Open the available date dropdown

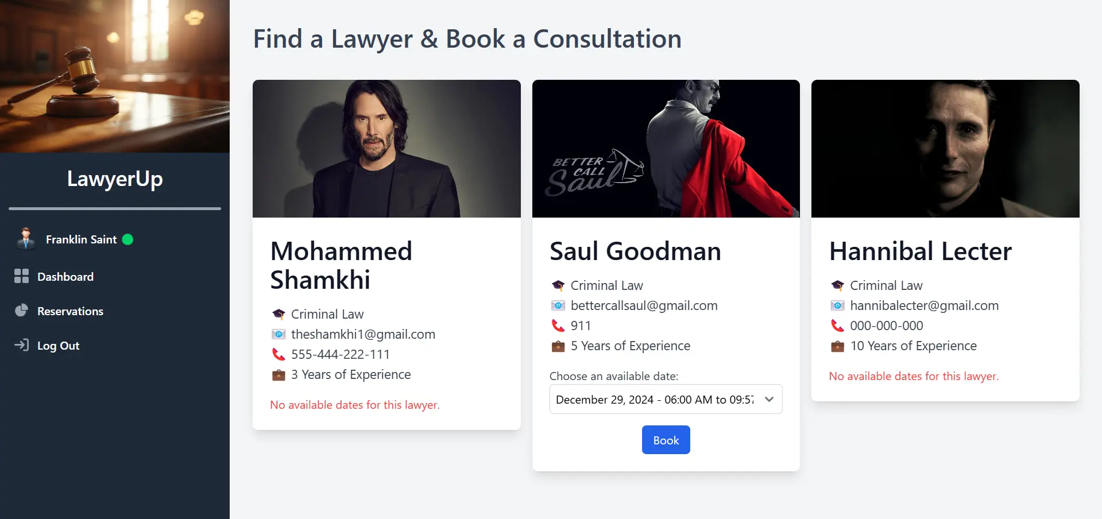[x=655, y=399]
